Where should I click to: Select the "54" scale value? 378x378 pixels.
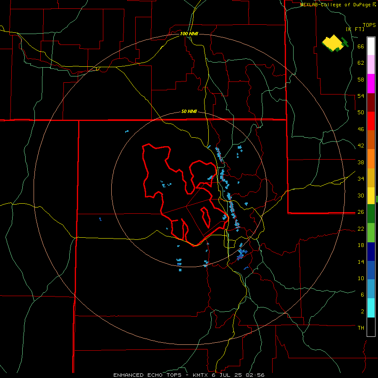(x=361, y=96)
